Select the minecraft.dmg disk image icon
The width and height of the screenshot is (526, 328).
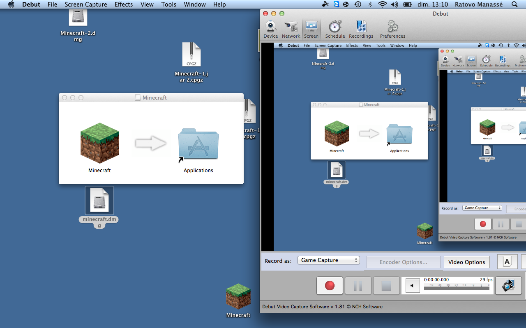pos(99,200)
